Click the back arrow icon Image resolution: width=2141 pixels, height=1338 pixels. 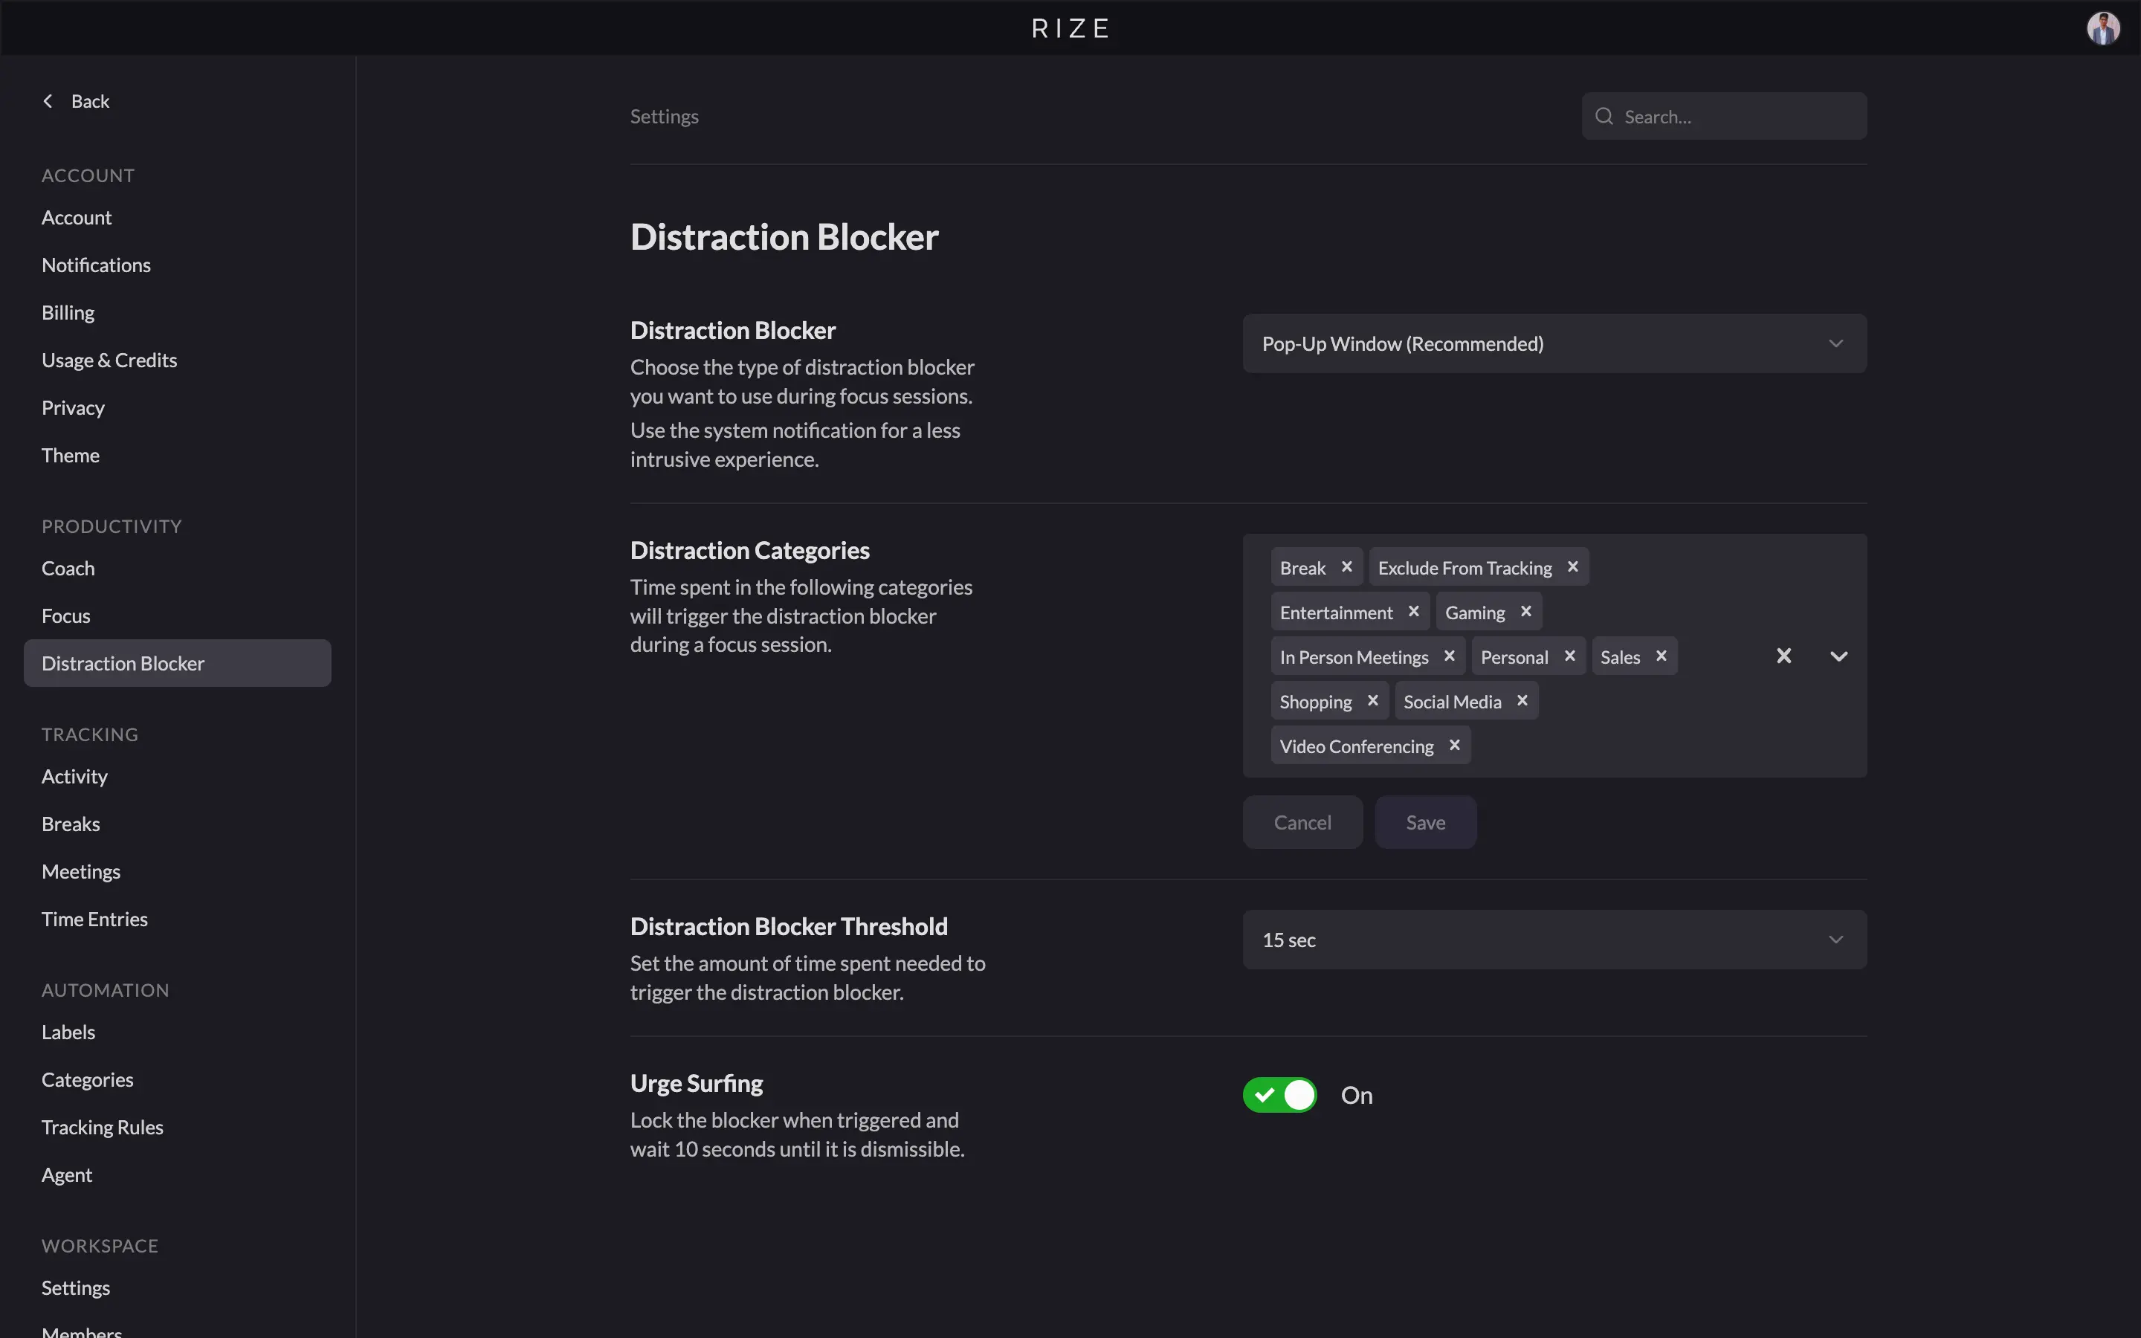click(x=48, y=101)
